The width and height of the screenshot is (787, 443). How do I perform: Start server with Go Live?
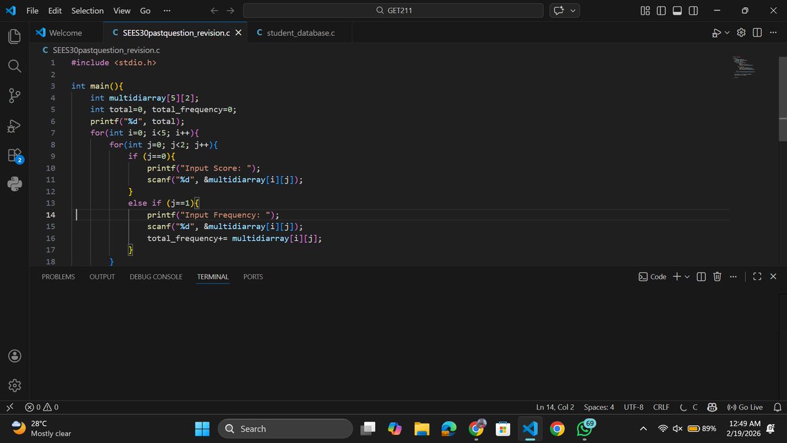pyautogui.click(x=744, y=408)
